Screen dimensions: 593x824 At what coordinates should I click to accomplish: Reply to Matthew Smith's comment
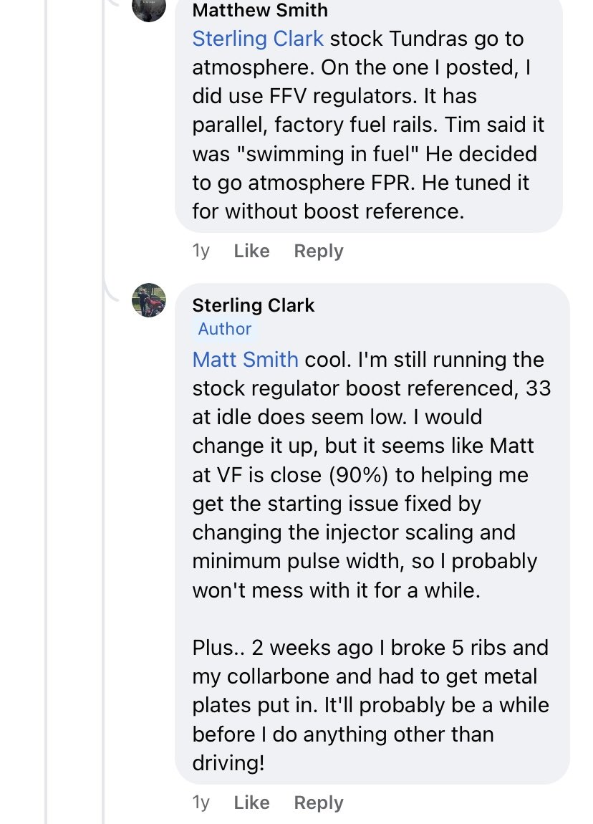(318, 251)
